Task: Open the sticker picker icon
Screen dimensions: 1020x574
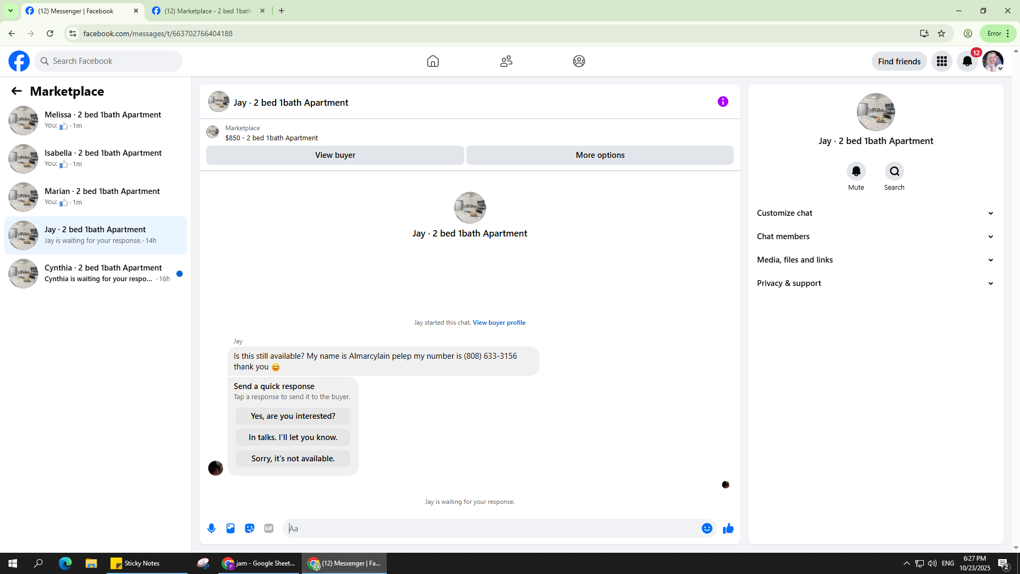Action: pos(250,528)
